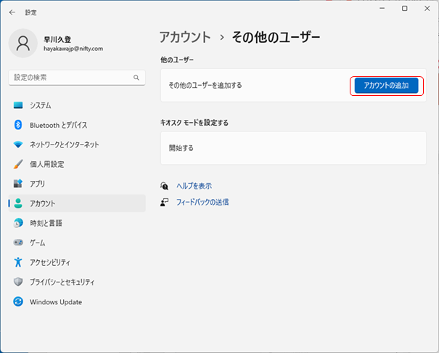Image resolution: width=439 pixels, height=353 pixels.
Task: Click the search magnifier icon
Action: click(136, 77)
